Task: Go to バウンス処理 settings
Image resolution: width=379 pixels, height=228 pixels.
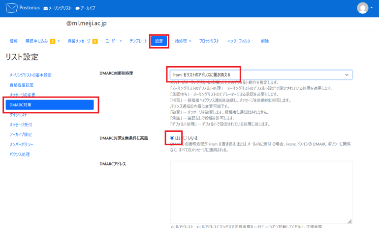Action: coord(20,154)
